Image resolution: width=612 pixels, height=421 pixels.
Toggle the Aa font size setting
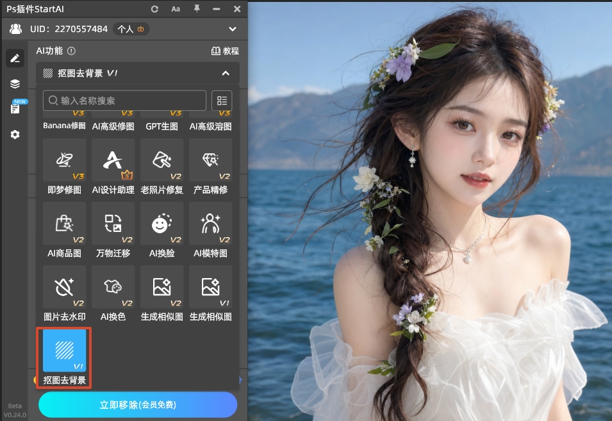click(176, 9)
